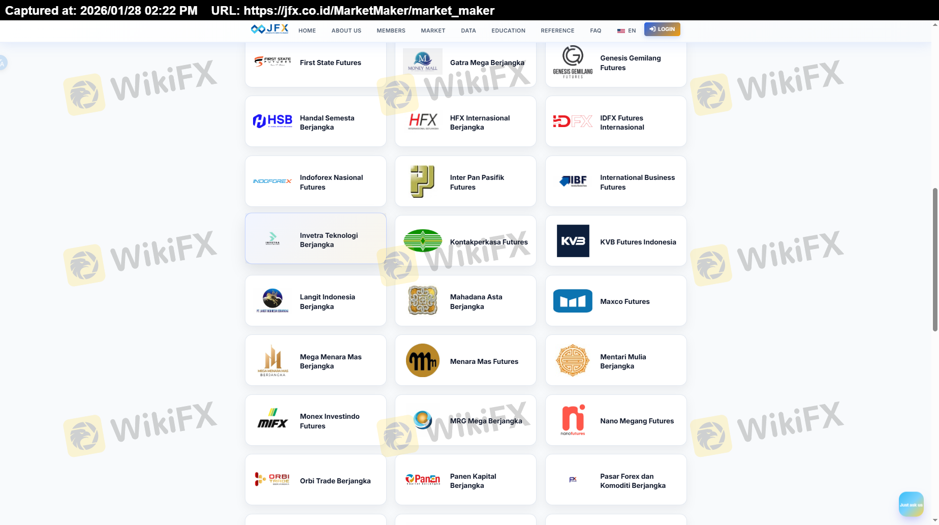
Task: Open the EDUCATION menu item
Action: pos(508,30)
